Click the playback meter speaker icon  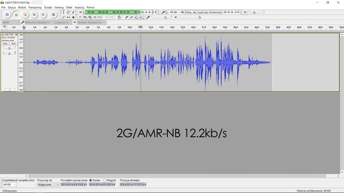click(81, 12)
